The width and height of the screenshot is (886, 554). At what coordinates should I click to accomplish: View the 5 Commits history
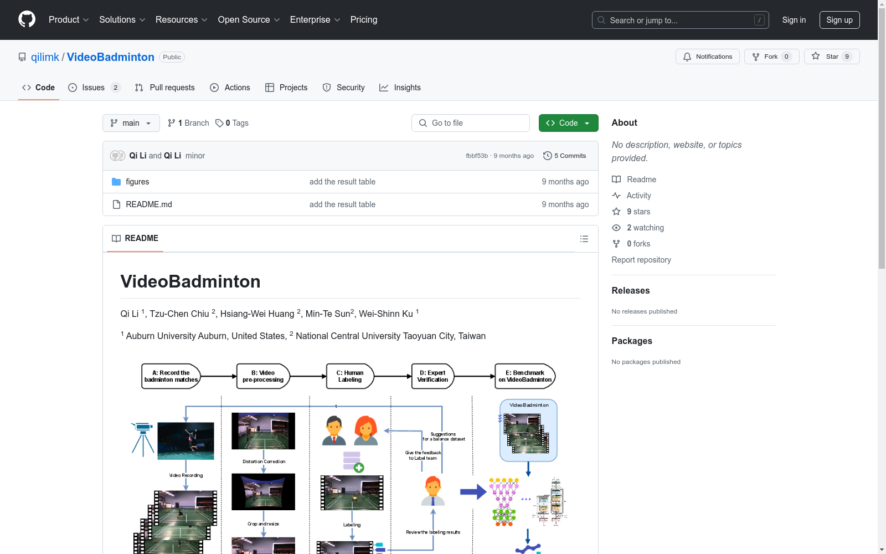coord(565,156)
